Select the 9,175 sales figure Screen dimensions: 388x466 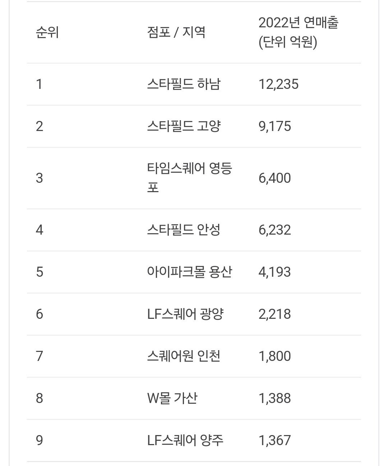274,126
